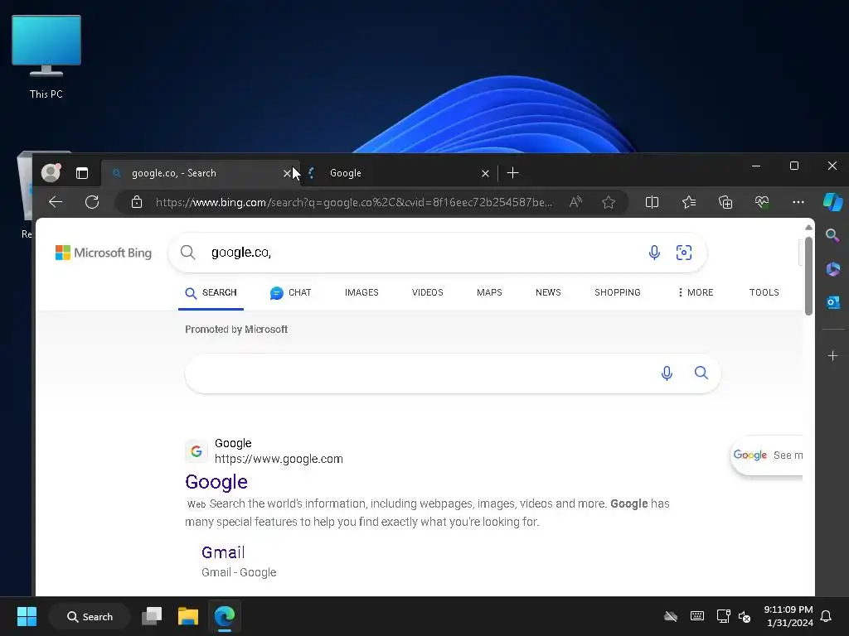The height and width of the screenshot is (636, 849).
Task: Open notifications bell in system tray
Action: point(827,616)
